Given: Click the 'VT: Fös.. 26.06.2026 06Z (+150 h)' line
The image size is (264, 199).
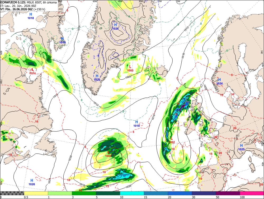Looking at the screenshot, I should tap(23, 9).
